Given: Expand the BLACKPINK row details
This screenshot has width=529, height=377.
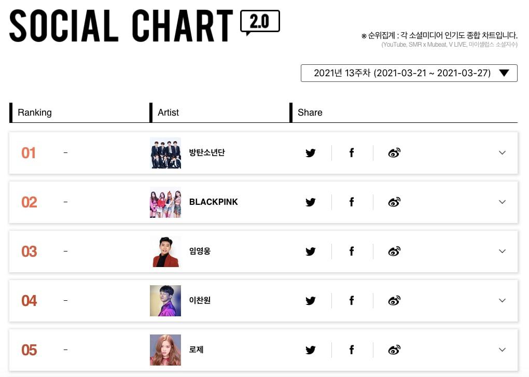Looking at the screenshot, I should point(502,202).
